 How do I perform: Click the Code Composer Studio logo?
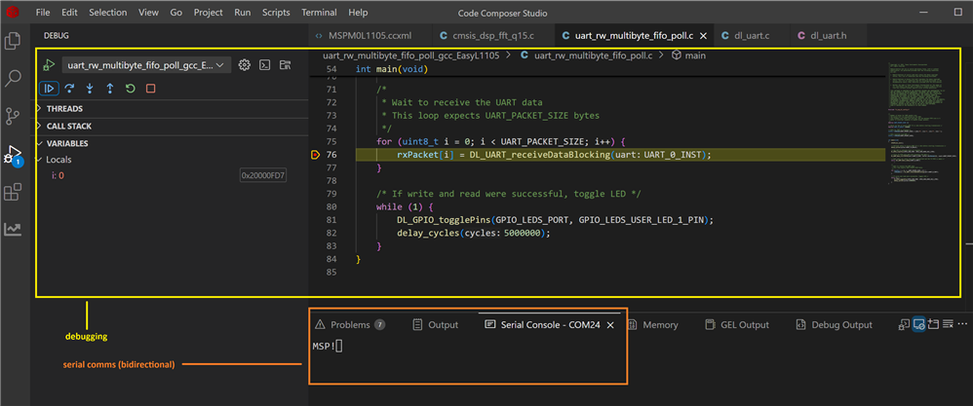[x=13, y=13]
